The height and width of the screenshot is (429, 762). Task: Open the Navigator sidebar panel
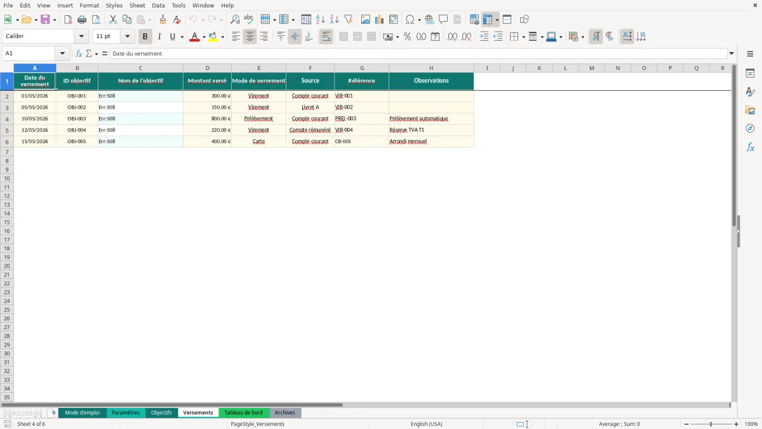point(750,128)
